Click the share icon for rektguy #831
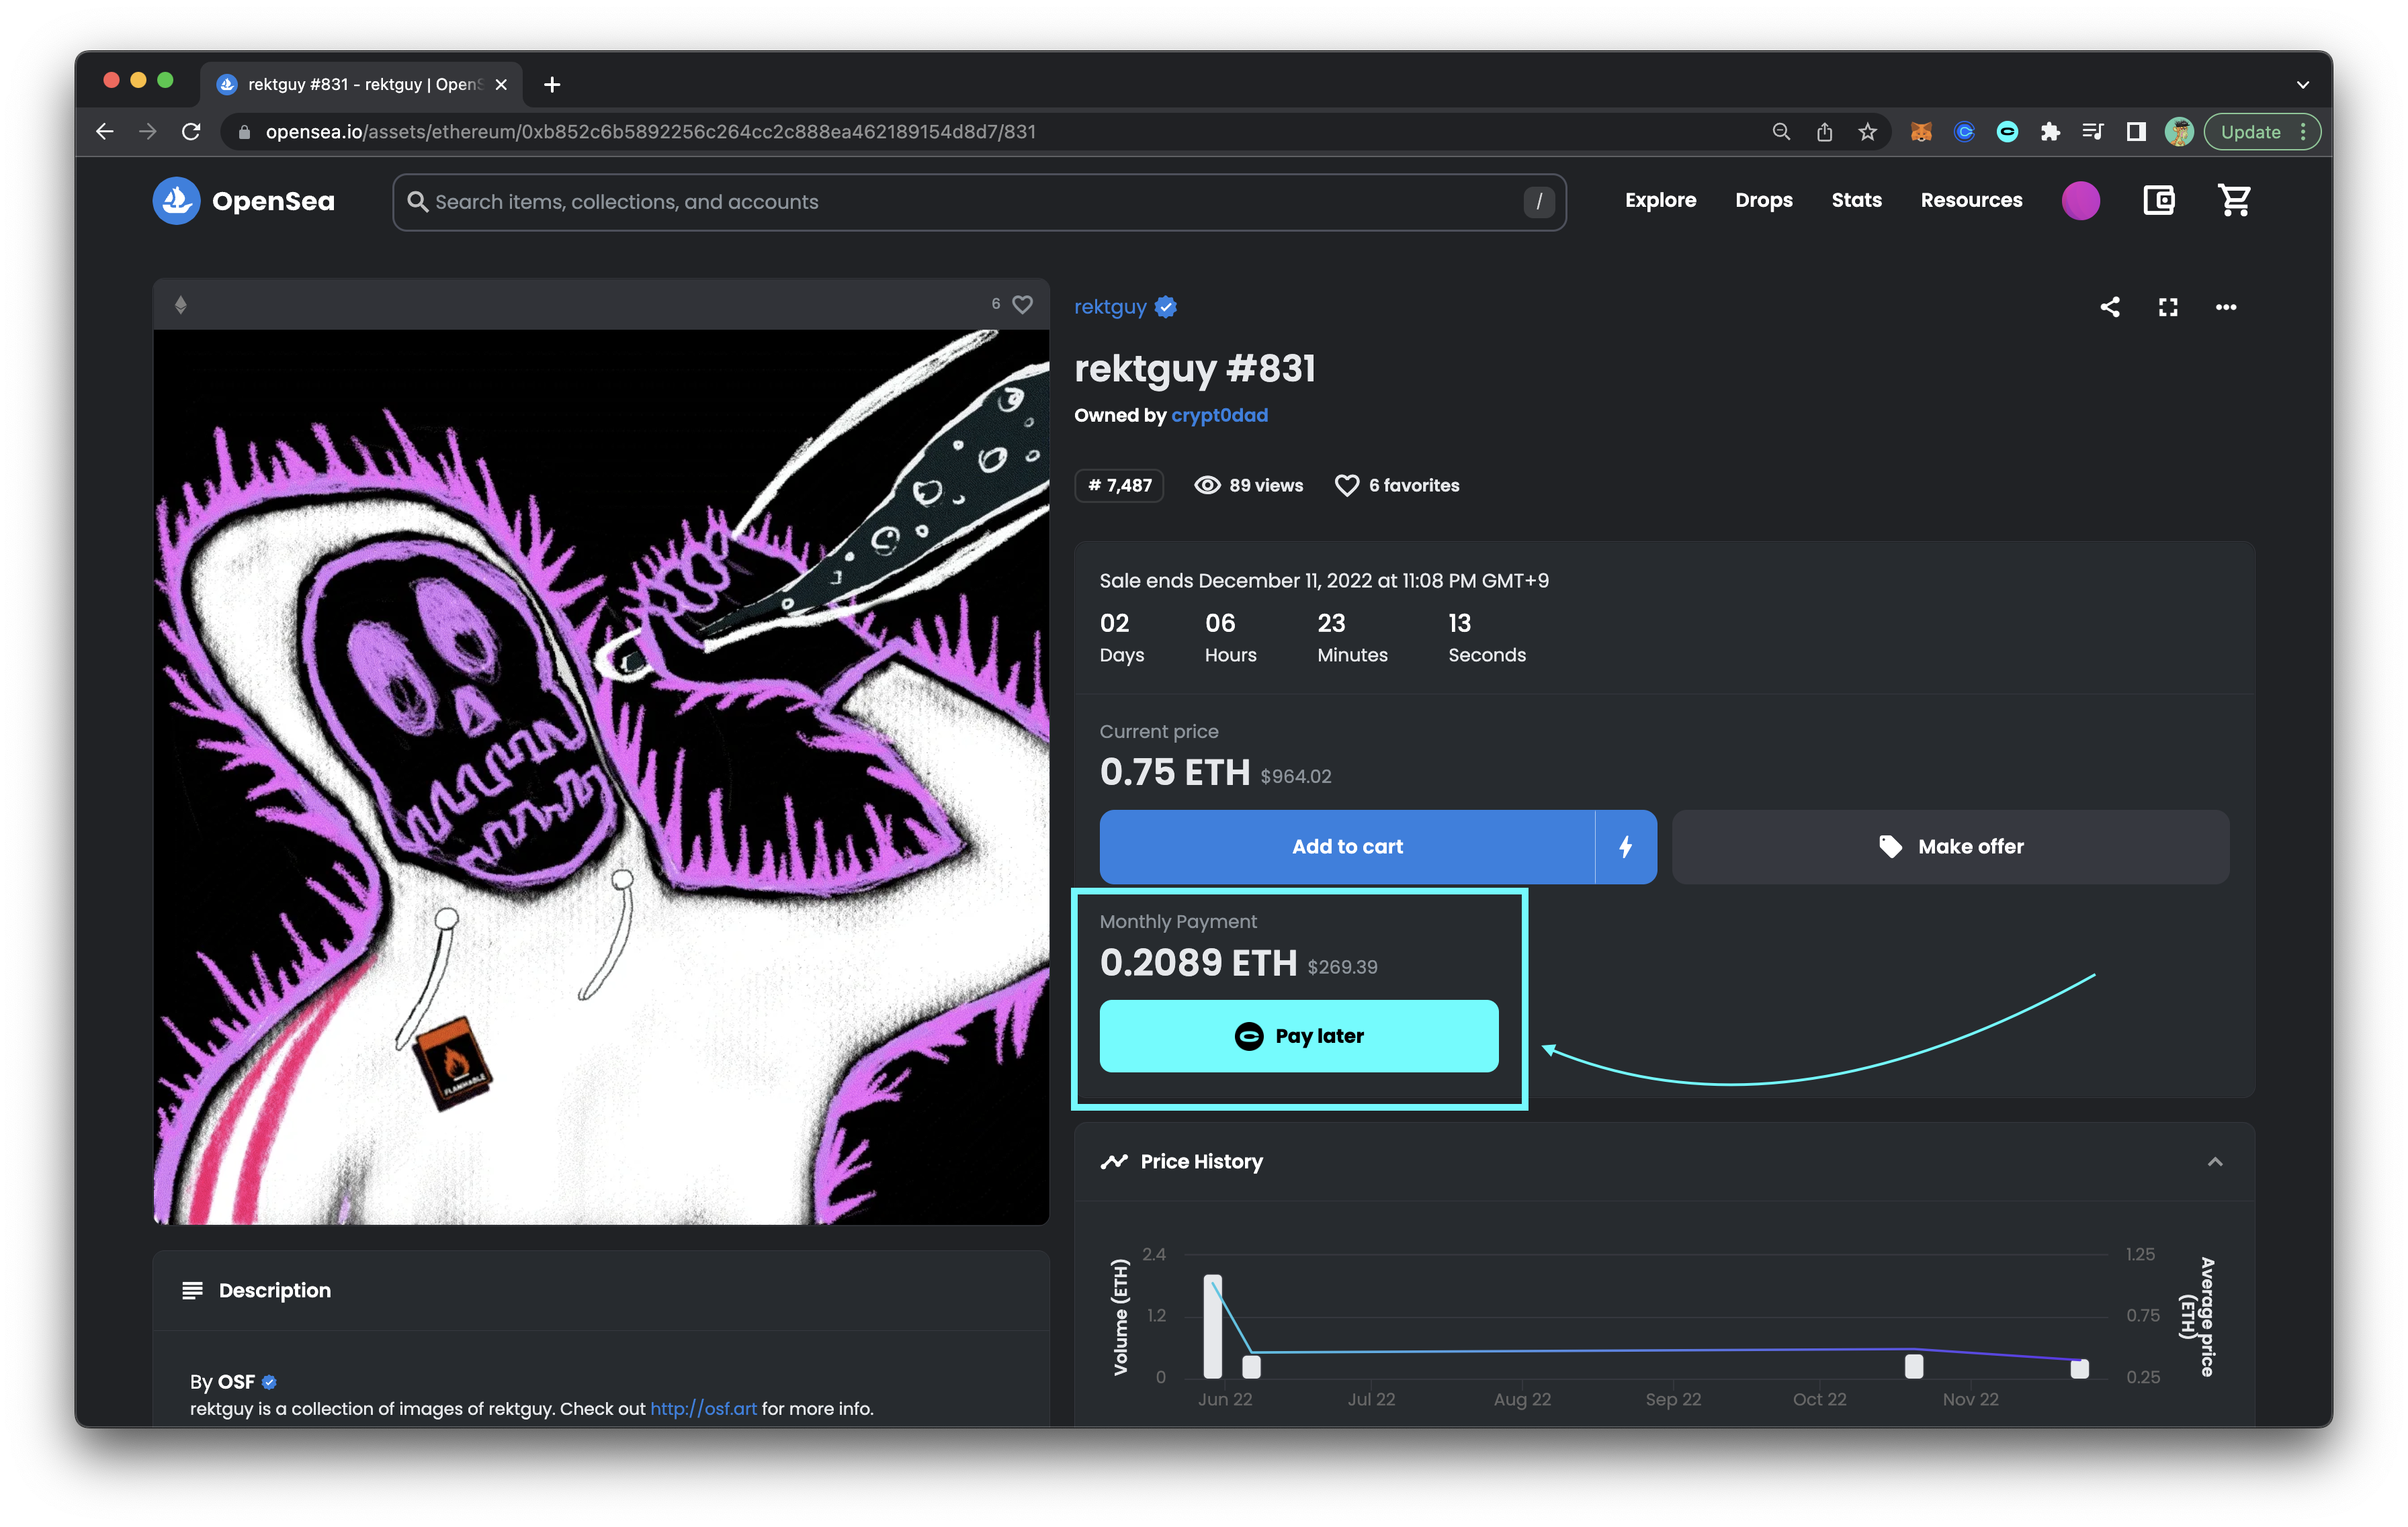This screenshot has height=1527, width=2408. 2109,307
